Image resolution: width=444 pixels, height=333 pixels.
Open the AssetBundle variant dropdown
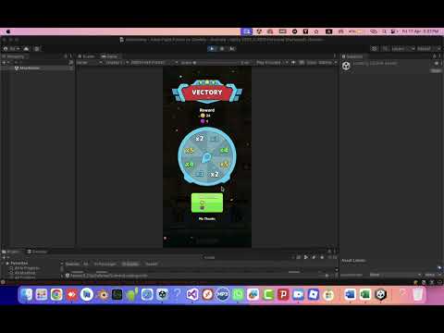point(432,275)
